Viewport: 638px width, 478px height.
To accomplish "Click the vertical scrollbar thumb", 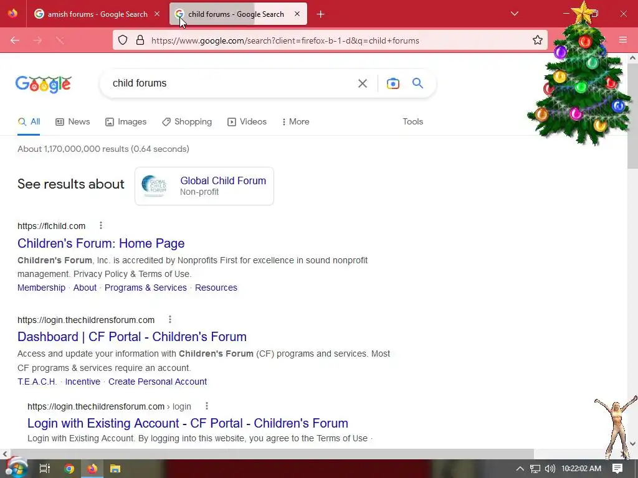I will 632,116.
